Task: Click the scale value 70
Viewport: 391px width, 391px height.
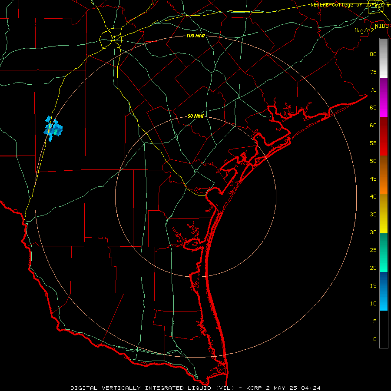Action: click(x=373, y=90)
